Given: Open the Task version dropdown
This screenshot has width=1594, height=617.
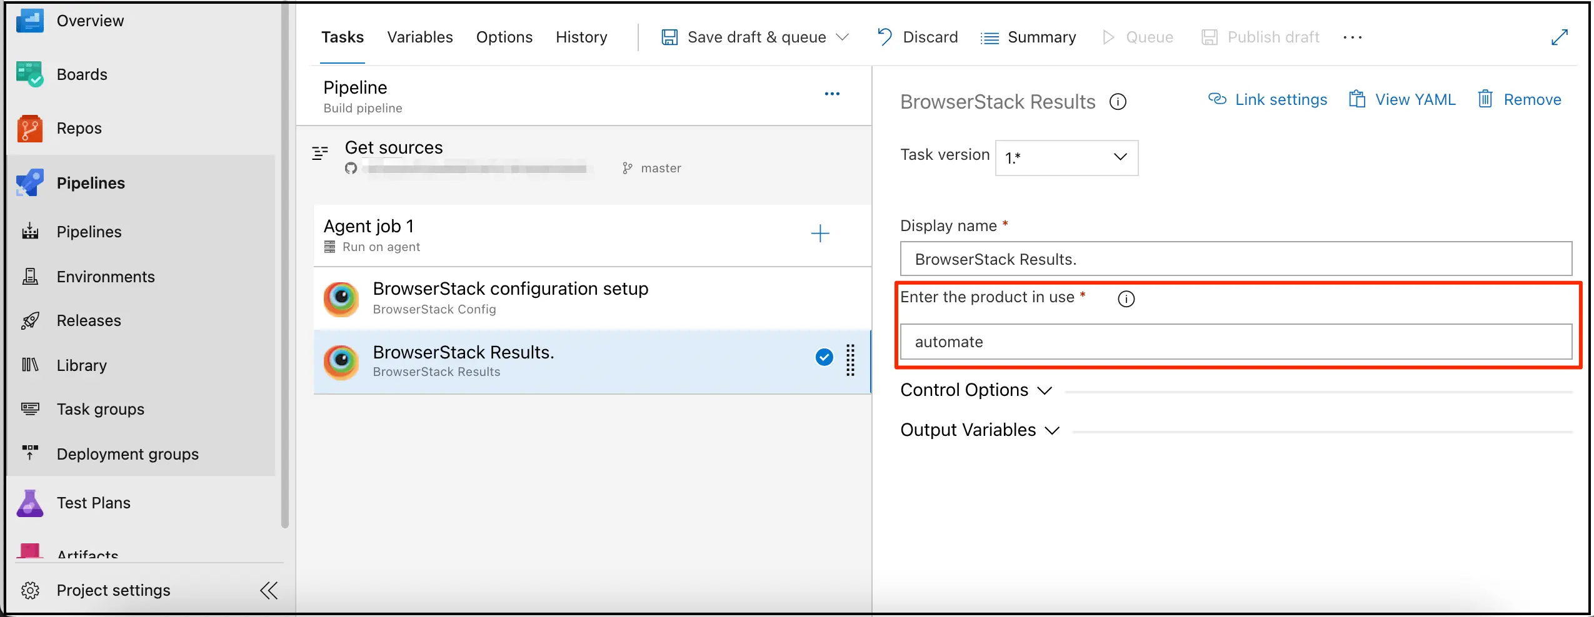Looking at the screenshot, I should click(1066, 157).
